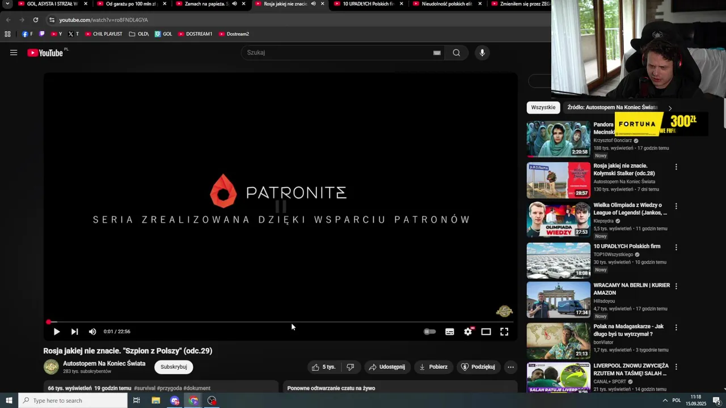Enter fullscreen mode

click(x=504, y=331)
